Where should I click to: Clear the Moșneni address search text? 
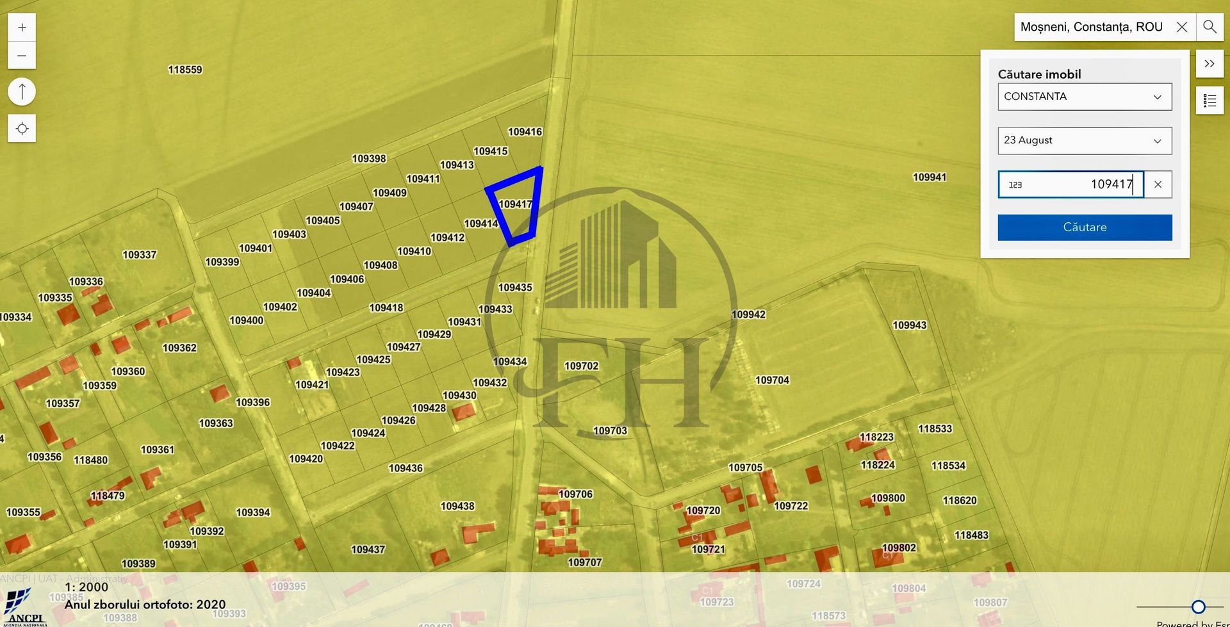point(1182,27)
